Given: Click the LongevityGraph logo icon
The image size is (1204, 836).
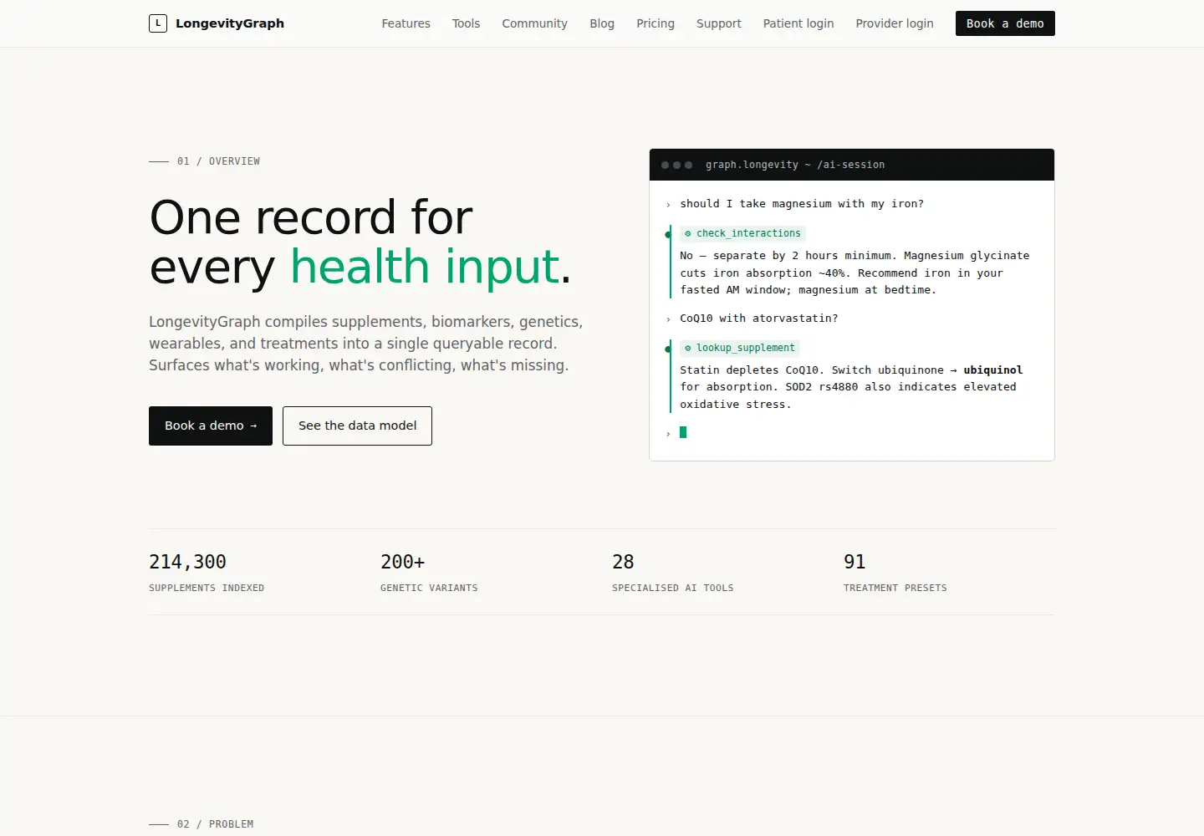Looking at the screenshot, I should click(158, 23).
